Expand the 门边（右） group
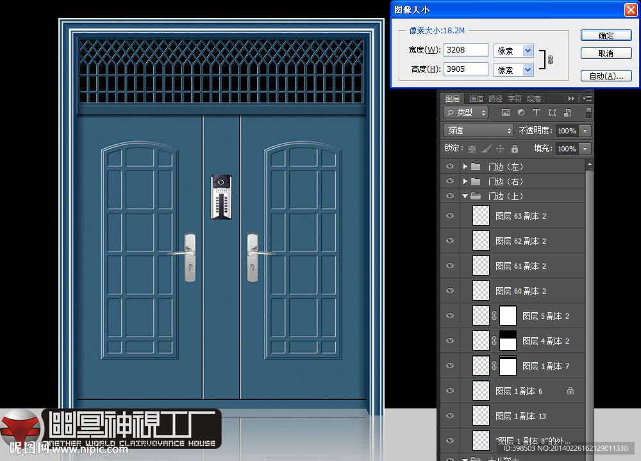The width and height of the screenshot is (641, 461). 465,181
